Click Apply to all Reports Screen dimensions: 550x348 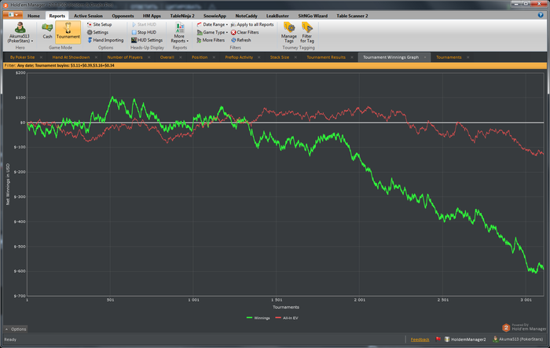pyautogui.click(x=252, y=24)
